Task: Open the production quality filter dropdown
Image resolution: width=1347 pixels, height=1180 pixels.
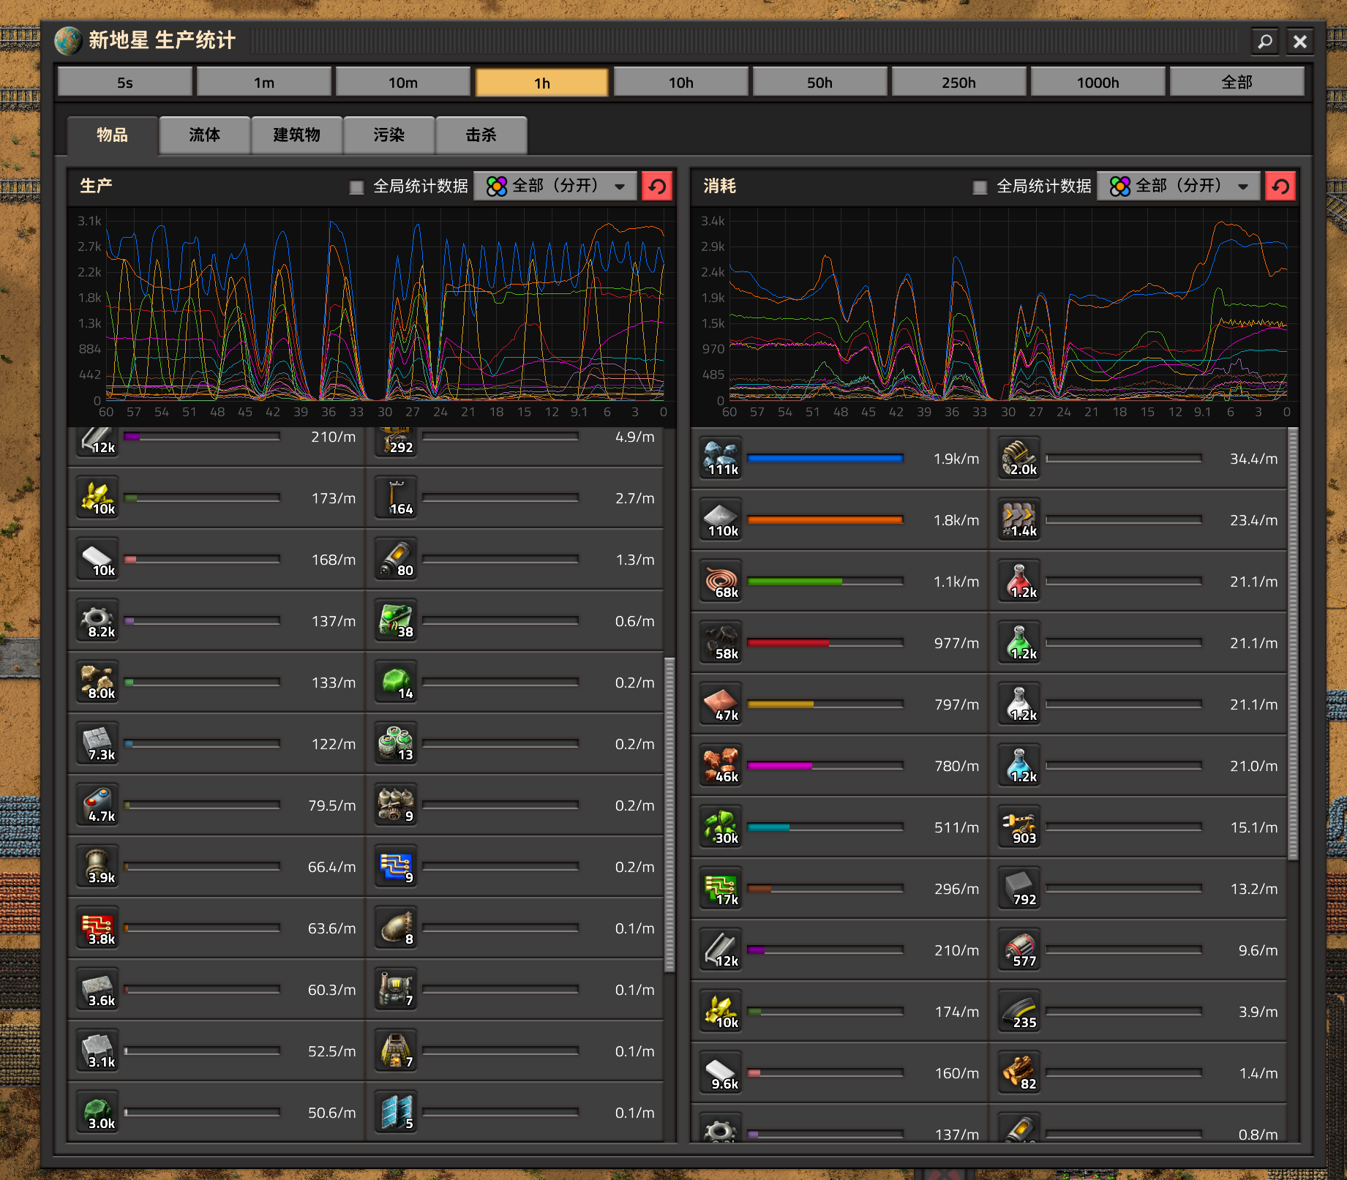Action: click(556, 187)
